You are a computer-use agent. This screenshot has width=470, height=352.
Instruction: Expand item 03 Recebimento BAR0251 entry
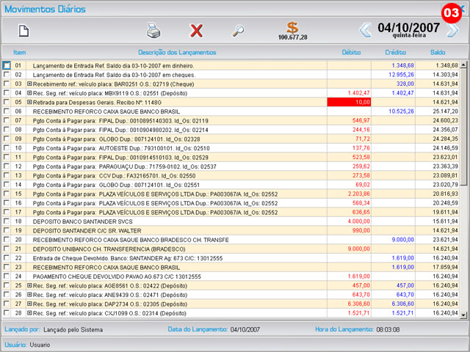click(x=29, y=84)
